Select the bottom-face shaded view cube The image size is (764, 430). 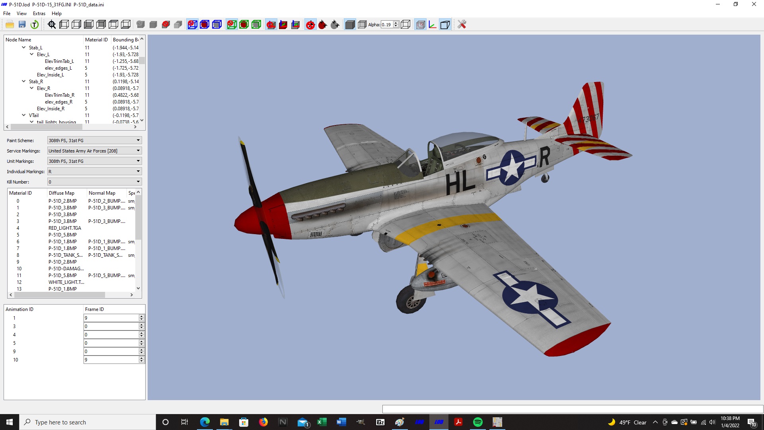[x=126, y=25]
